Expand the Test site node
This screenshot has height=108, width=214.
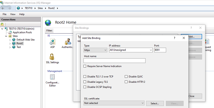(x=10, y=47)
